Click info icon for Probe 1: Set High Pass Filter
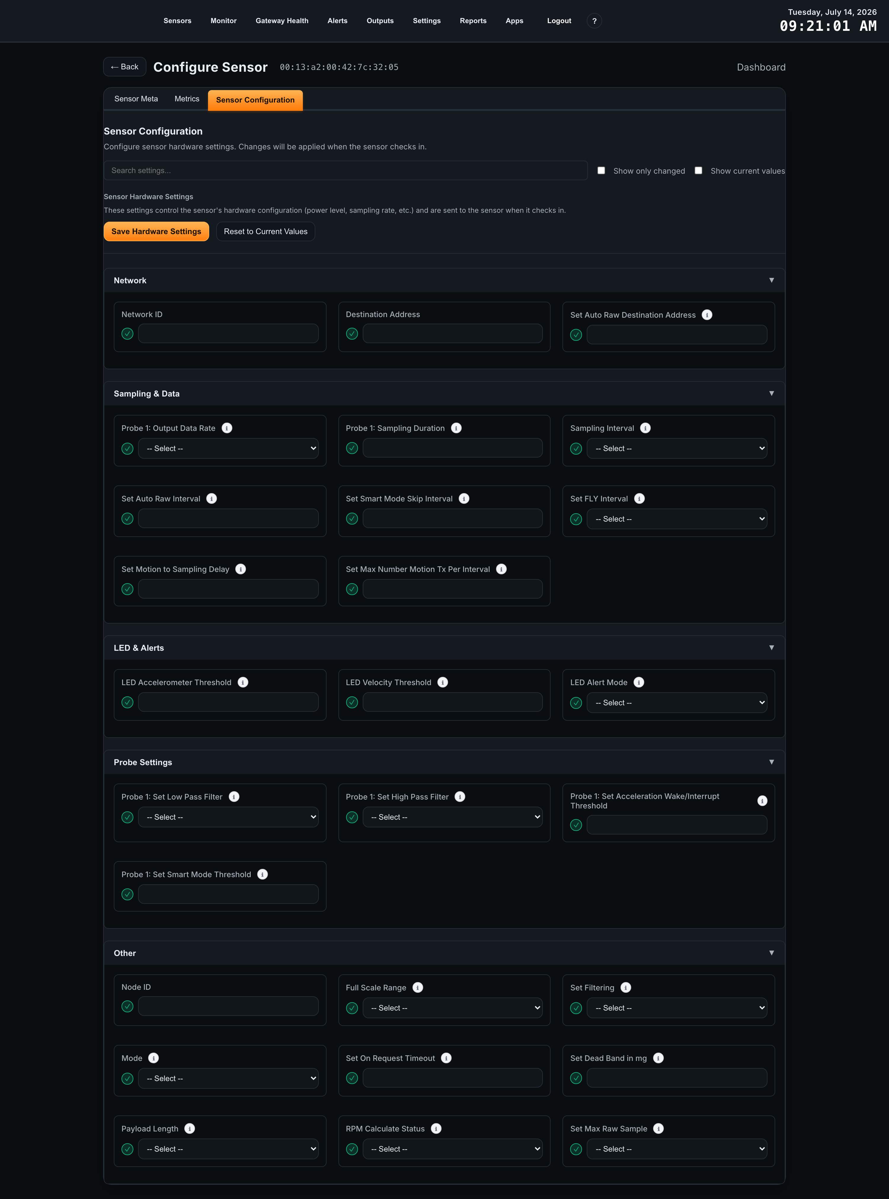The image size is (889, 1199). [x=460, y=797]
